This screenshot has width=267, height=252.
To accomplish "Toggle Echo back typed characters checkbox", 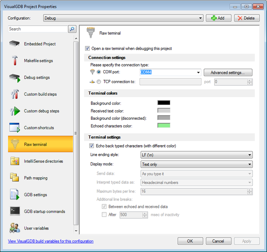I will tap(92, 146).
